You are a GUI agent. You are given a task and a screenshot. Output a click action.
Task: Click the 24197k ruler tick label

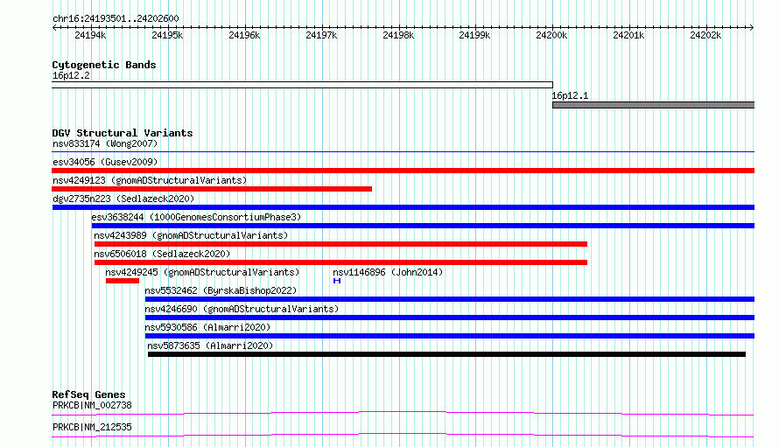coord(321,35)
